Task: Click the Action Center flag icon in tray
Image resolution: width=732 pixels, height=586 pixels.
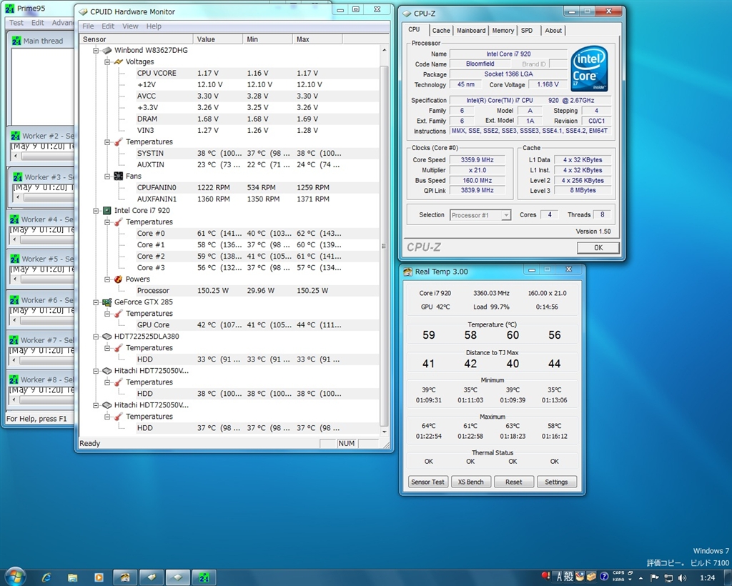Action: [655, 577]
